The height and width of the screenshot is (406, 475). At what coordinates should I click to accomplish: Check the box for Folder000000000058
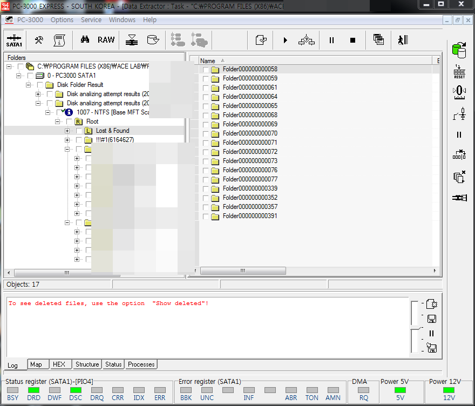click(206, 70)
